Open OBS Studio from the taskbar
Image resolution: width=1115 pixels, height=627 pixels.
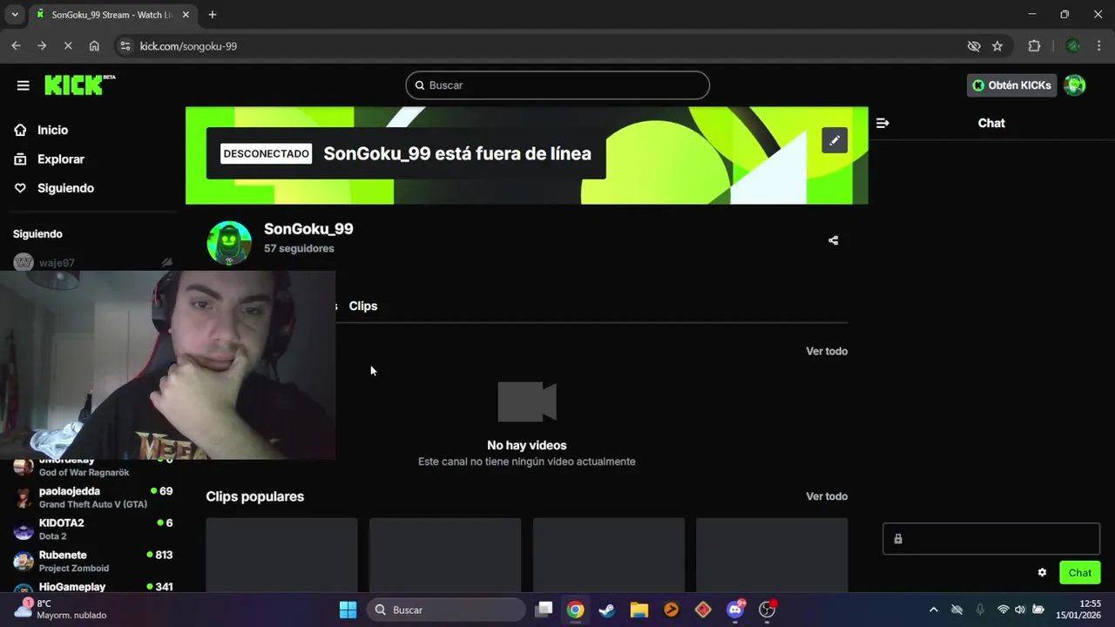tap(767, 610)
